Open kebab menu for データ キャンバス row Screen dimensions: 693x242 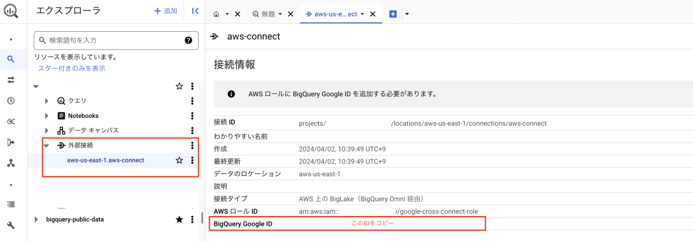(192, 130)
